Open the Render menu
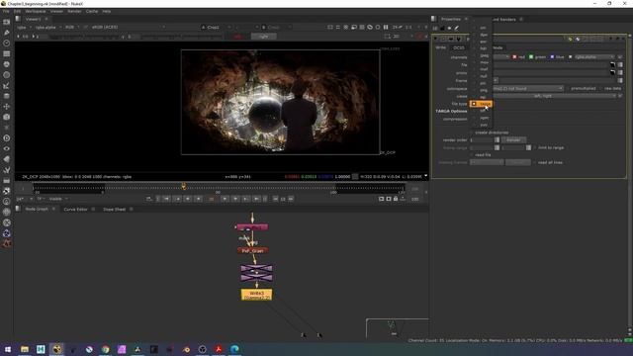This screenshot has height=356, width=633. pos(74,11)
